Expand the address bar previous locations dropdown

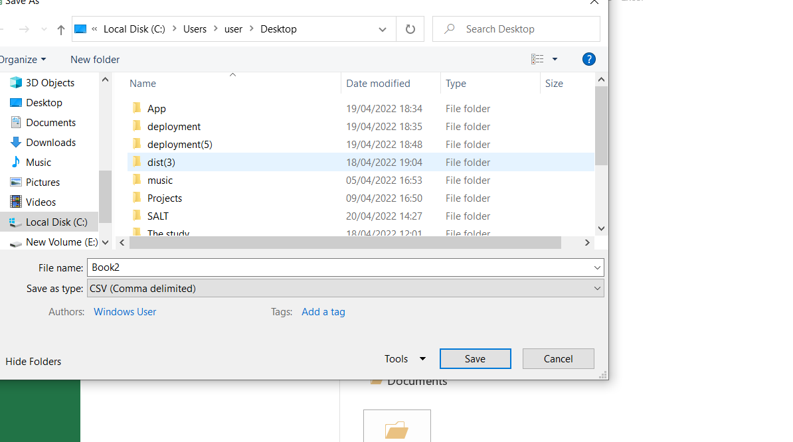click(383, 29)
